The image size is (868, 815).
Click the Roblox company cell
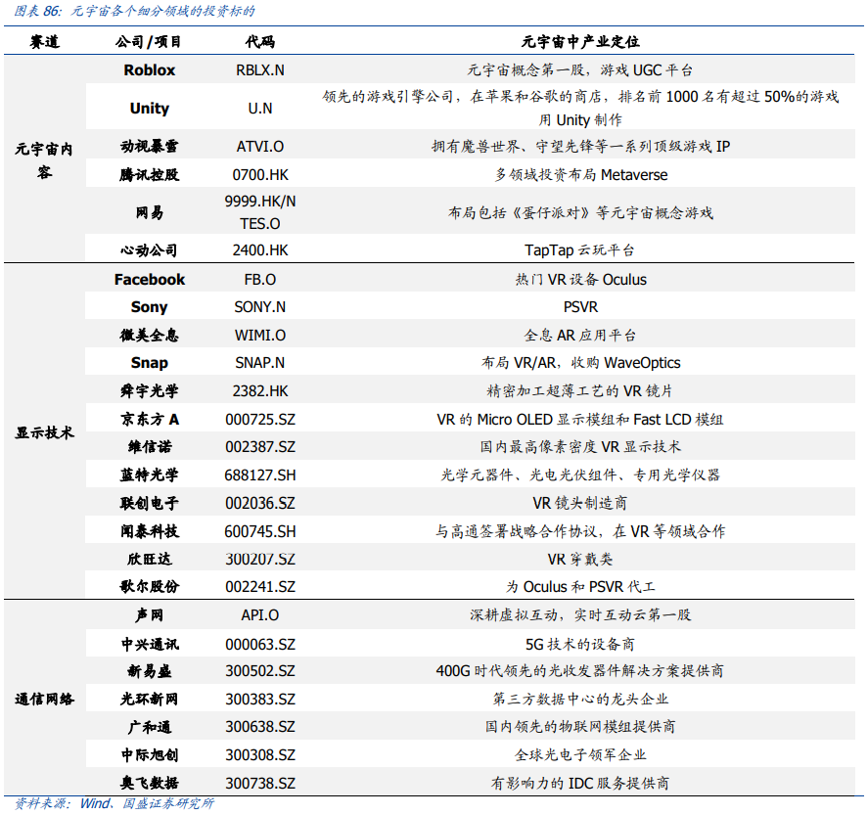(149, 70)
